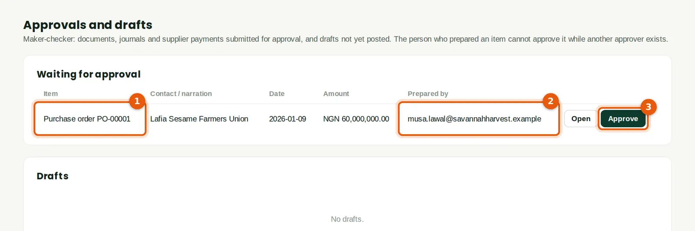The image size is (695, 231).
Task: Click the Item column header
Action: 50,93
